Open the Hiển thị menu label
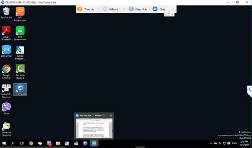The width and height of the screenshot is (252, 148). [114, 9]
